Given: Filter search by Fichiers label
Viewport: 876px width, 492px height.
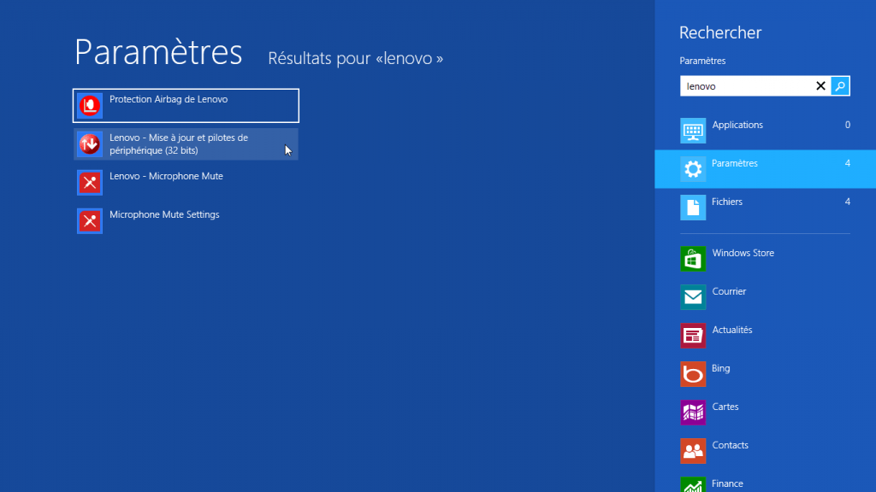Looking at the screenshot, I should click(x=727, y=202).
